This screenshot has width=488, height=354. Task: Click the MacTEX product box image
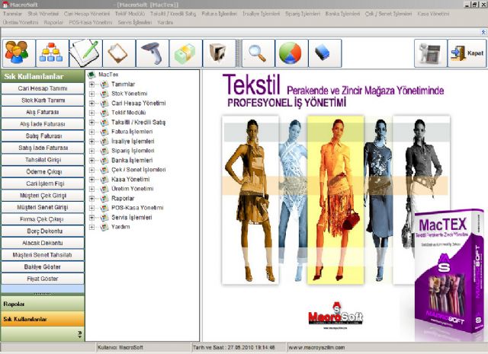pyautogui.click(x=448, y=270)
